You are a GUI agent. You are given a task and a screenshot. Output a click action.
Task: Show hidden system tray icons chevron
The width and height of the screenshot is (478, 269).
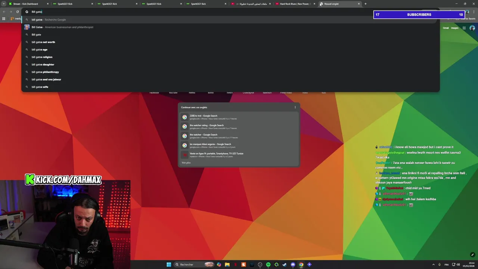click(433, 265)
